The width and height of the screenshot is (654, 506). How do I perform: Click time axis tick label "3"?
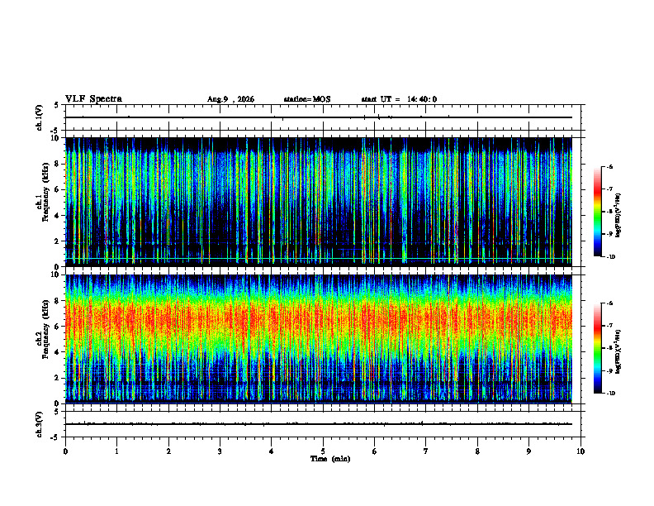[x=220, y=451]
